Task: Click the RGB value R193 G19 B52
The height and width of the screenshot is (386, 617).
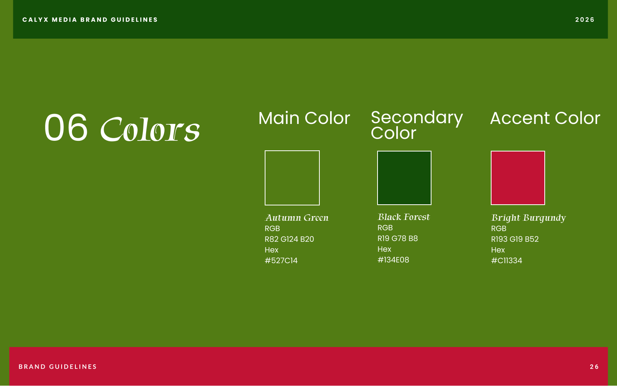Action: pyautogui.click(x=515, y=239)
